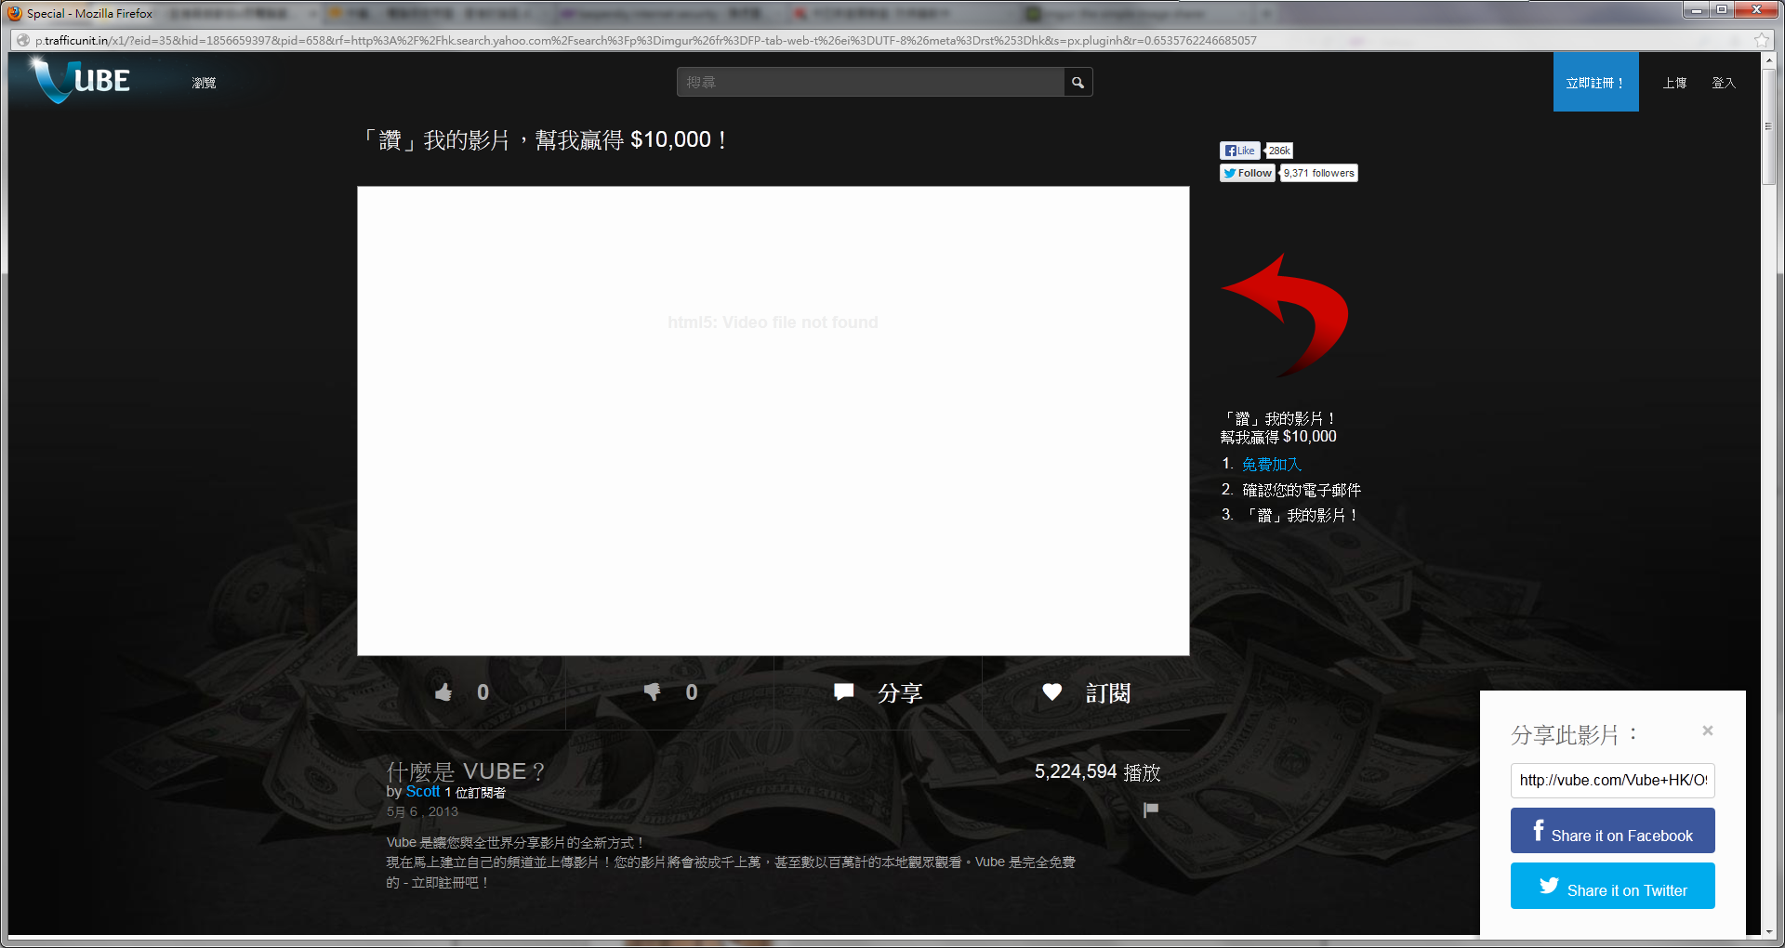Bookmark the page with star icon
Screen dimensions: 1785x948
click(x=1761, y=41)
